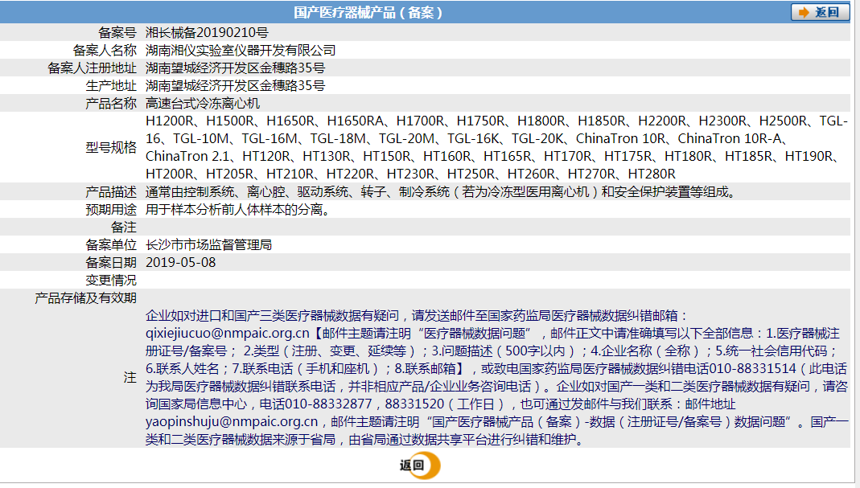Click the 变更情况 row label
The image size is (860, 488).
point(111,278)
